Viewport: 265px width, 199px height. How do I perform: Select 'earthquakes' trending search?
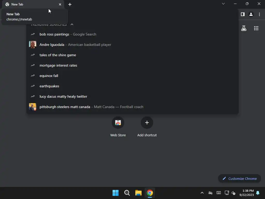[132, 86]
